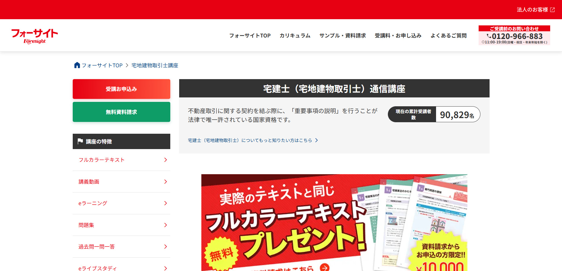
Task: Open フォーサイトTOP in navigation menu
Action: point(250,35)
